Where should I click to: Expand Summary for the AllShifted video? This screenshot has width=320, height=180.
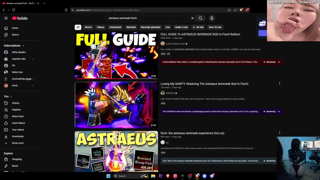(x=272, y=111)
